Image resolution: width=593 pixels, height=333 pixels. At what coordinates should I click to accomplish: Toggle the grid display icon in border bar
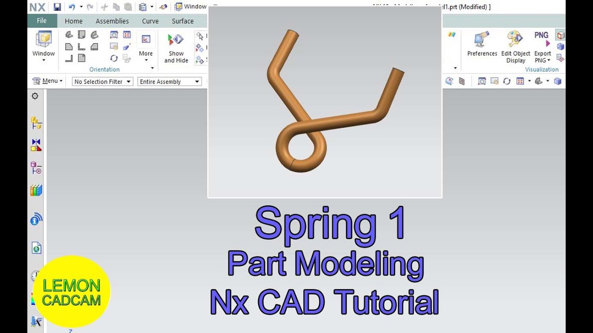pos(461,81)
